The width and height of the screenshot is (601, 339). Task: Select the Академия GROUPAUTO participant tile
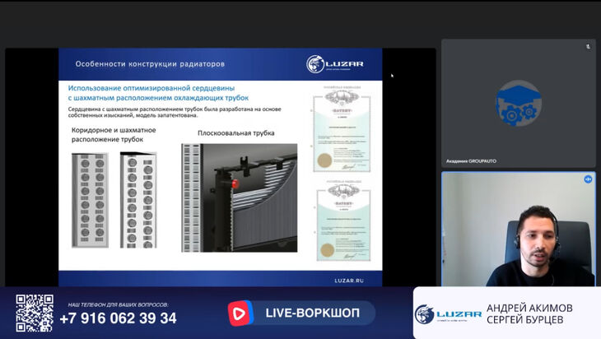pyautogui.click(x=518, y=103)
